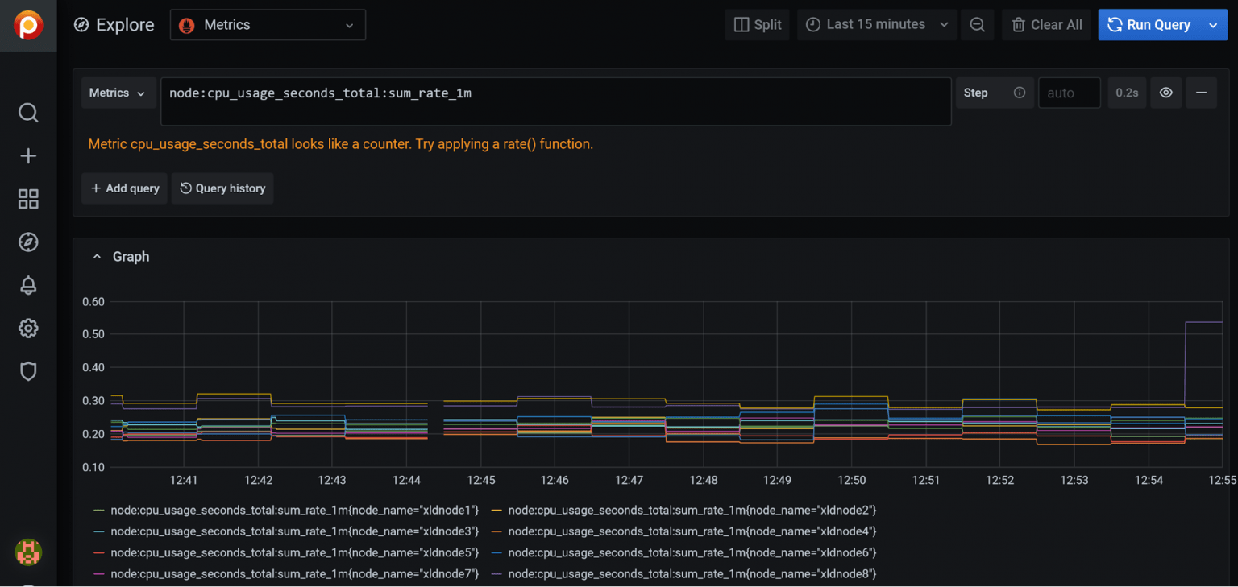Collapse the Graph panel
Image resolution: width=1238 pixels, height=587 pixels.
[x=96, y=256]
